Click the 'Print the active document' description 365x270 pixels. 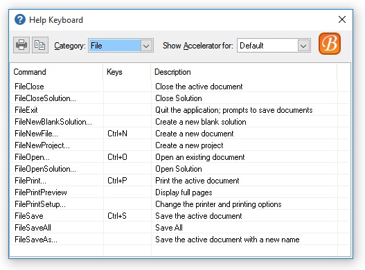point(197,181)
